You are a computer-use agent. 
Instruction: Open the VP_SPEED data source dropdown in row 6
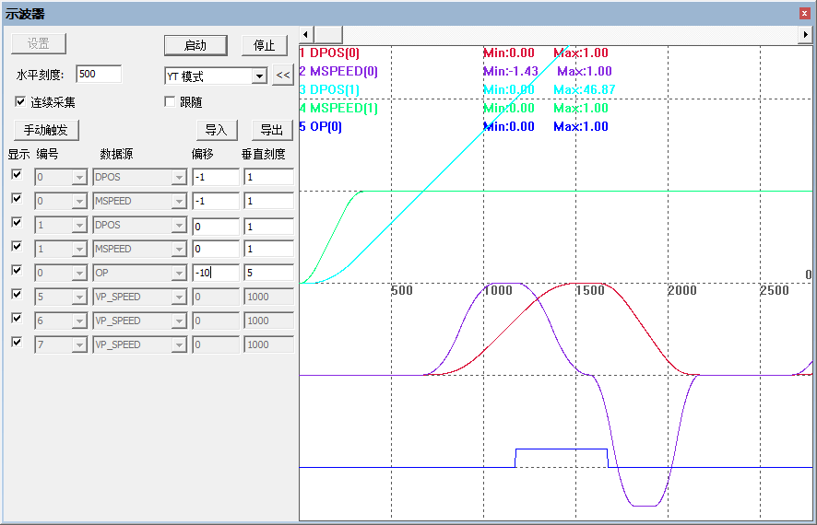pos(179,321)
